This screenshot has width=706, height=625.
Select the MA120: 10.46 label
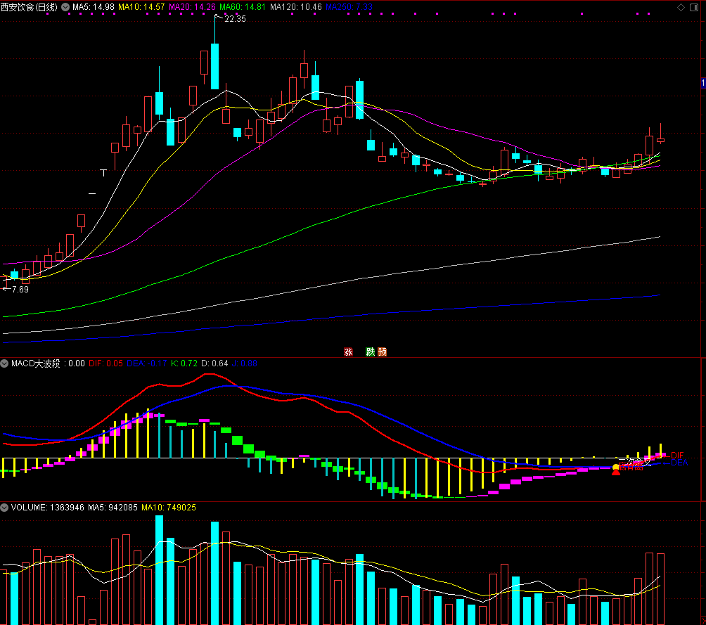296,7
